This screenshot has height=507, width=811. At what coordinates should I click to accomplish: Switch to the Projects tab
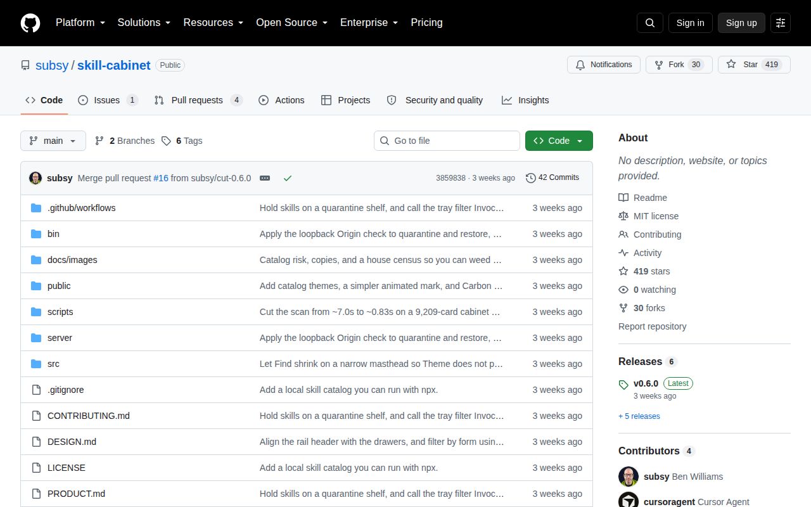pos(345,100)
